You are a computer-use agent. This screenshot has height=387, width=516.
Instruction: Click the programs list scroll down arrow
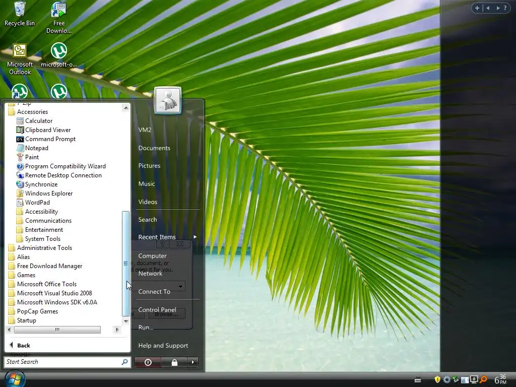click(x=125, y=321)
